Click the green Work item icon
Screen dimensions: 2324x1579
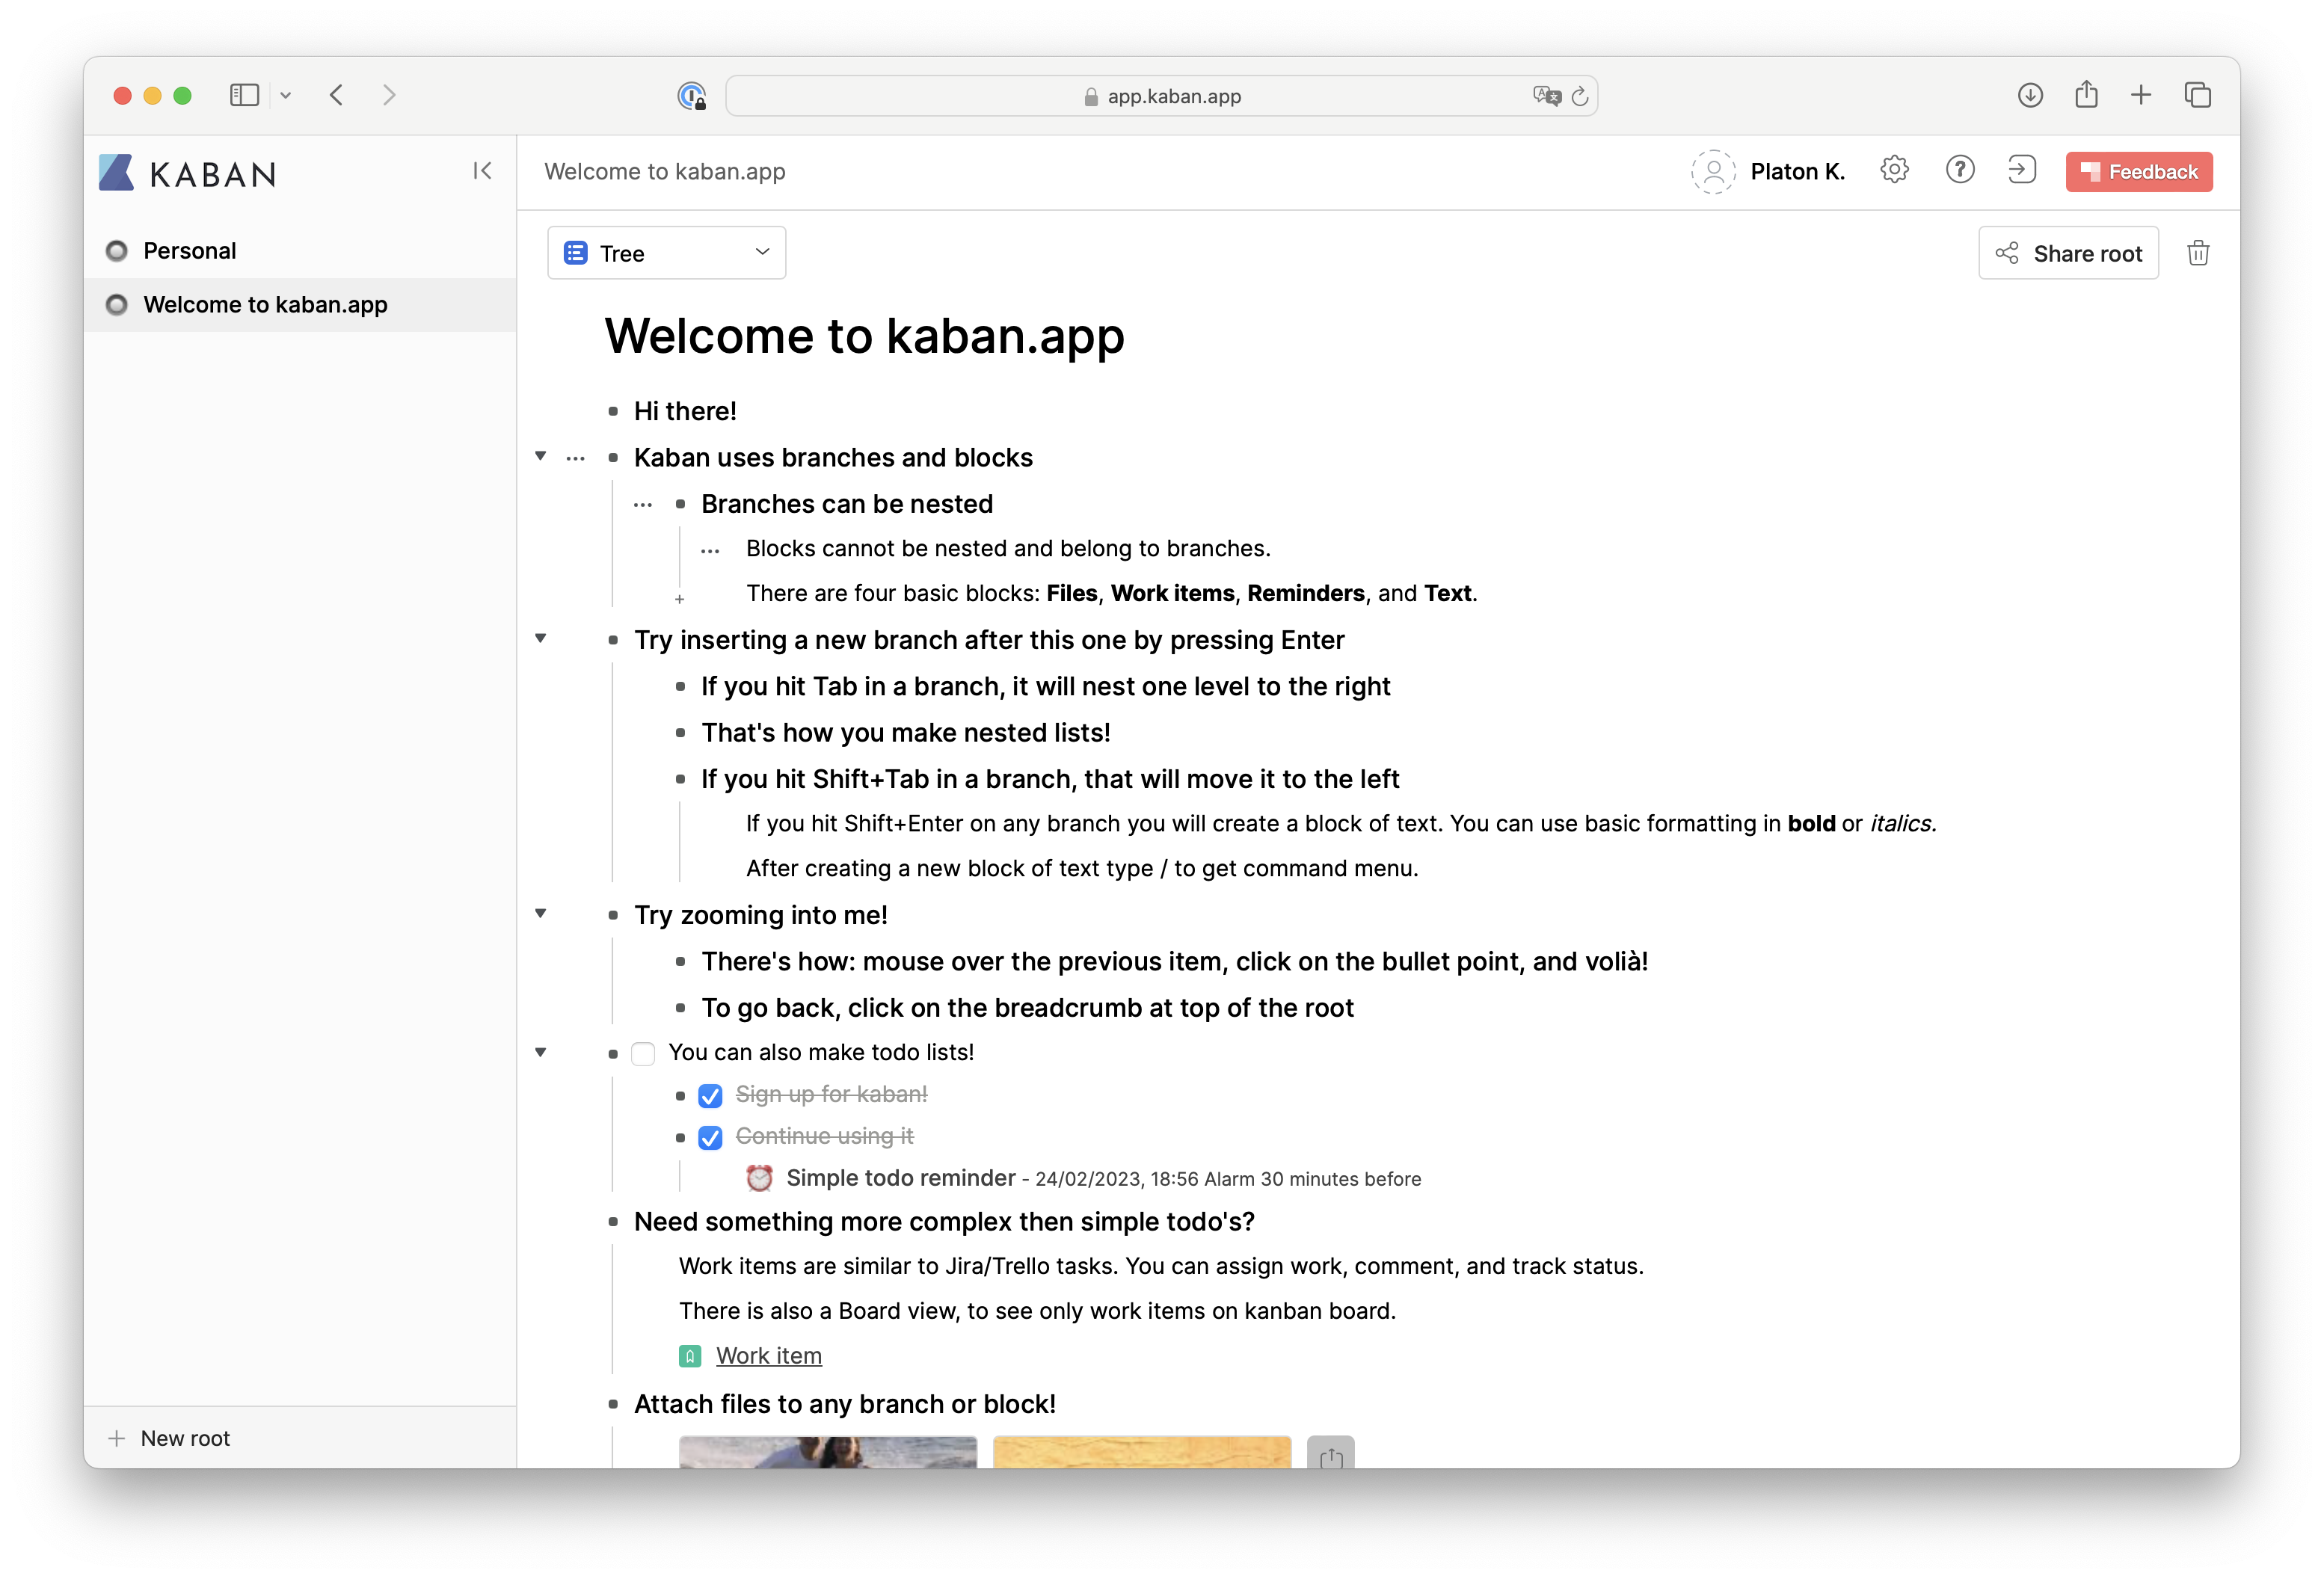[689, 1356]
